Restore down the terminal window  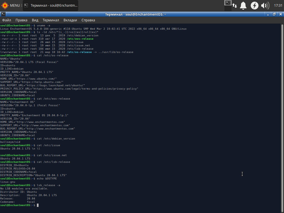click(274, 14)
